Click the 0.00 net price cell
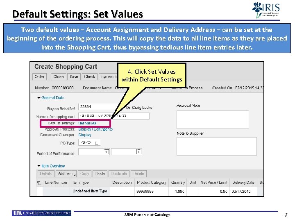Screen dimensions: 295x221 [x=214, y=191]
